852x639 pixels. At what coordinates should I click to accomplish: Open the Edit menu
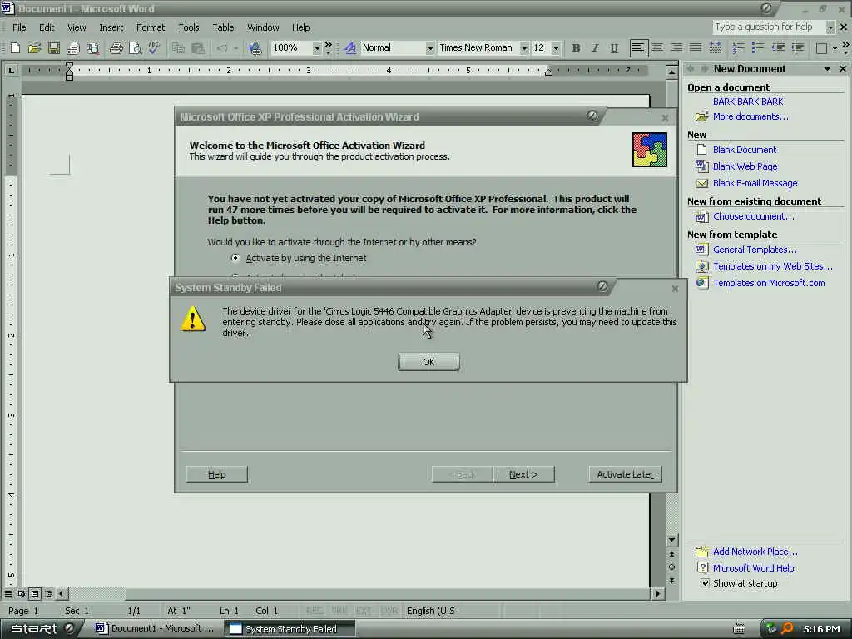47,27
